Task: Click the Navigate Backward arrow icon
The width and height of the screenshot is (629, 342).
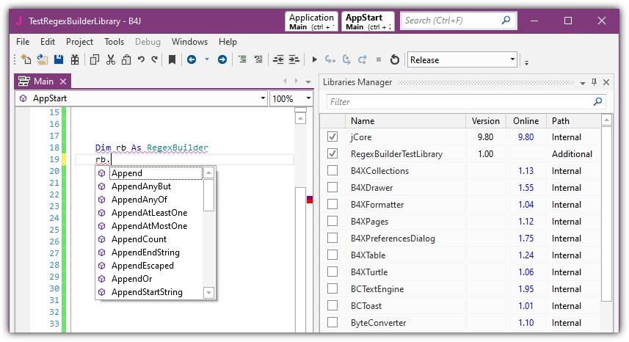Action: (192, 60)
